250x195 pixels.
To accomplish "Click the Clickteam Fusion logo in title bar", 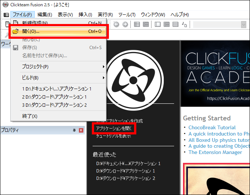I will (x=6, y=4).
